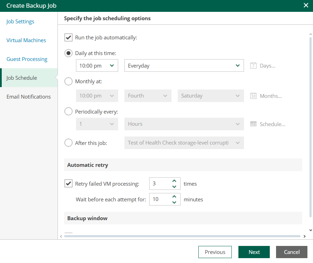Increase wait minutes with up arrow
The width and height of the screenshot is (313, 263).
click(174, 196)
